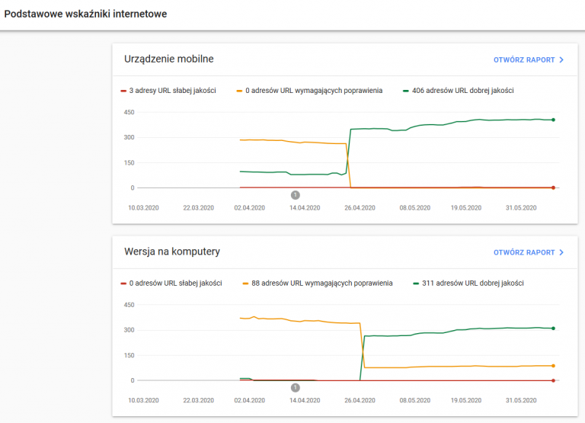
Task: Click annotation marker 1 on the mobile chart
Action: click(296, 195)
